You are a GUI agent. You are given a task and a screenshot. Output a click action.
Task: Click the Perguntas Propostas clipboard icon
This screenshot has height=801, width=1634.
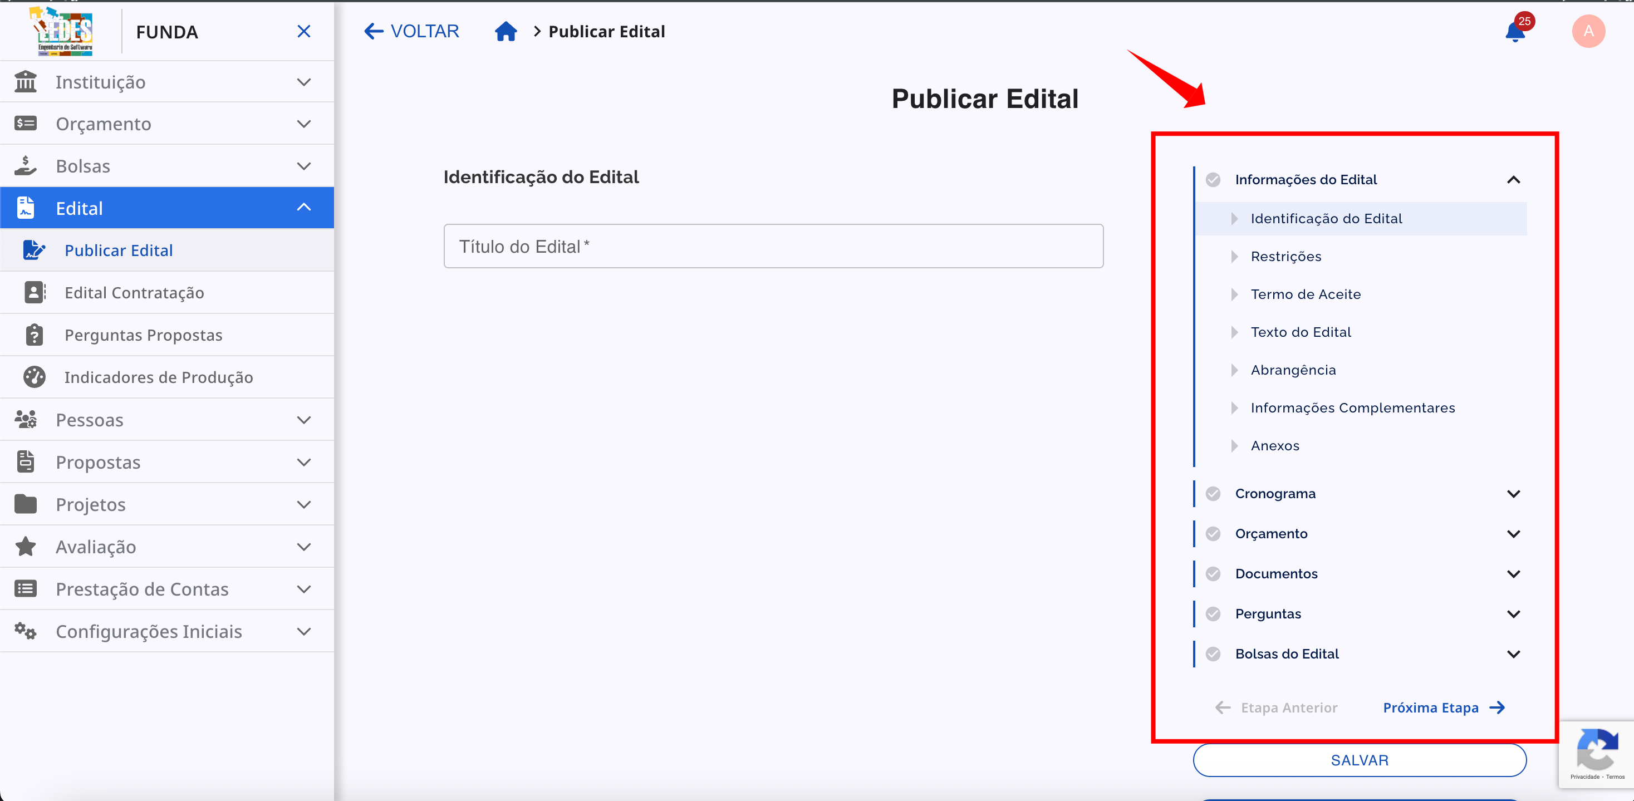tap(35, 334)
